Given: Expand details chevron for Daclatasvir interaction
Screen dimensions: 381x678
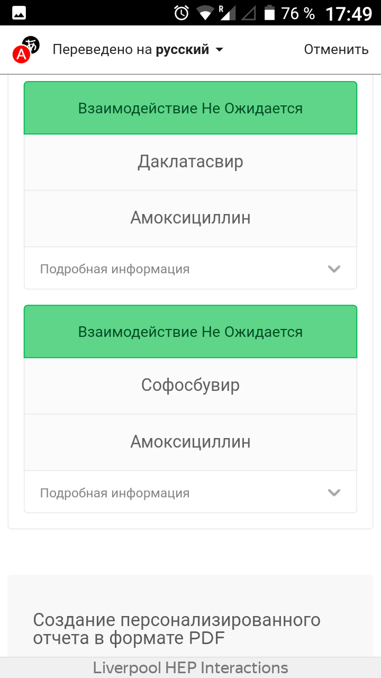Looking at the screenshot, I should click(x=333, y=269).
